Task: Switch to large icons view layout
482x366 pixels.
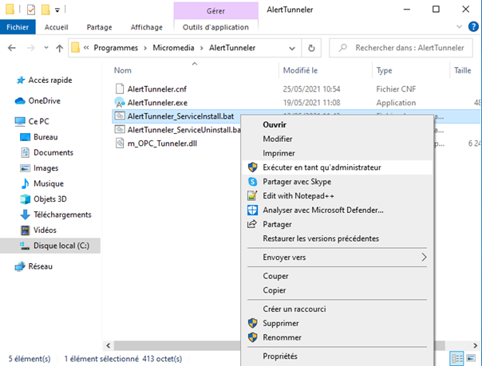Action: click(x=471, y=356)
